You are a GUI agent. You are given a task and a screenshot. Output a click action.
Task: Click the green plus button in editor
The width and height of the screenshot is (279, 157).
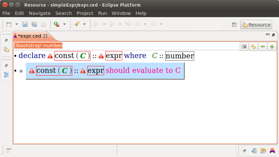point(272,47)
